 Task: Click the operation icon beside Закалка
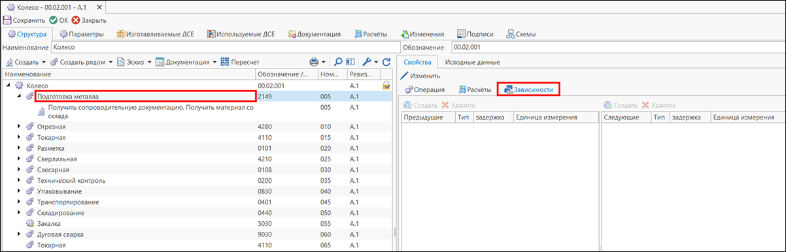pyautogui.click(x=29, y=223)
